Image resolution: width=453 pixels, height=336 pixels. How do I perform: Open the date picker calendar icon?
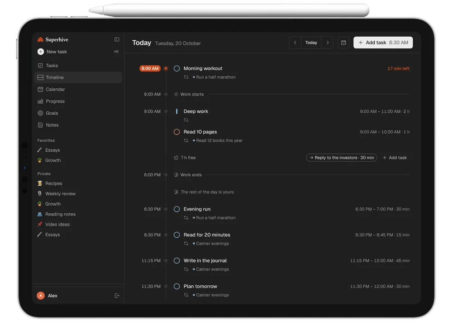pos(343,43)
